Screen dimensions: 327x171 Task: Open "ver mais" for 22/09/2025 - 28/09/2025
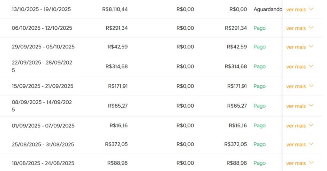coord(296,67)
